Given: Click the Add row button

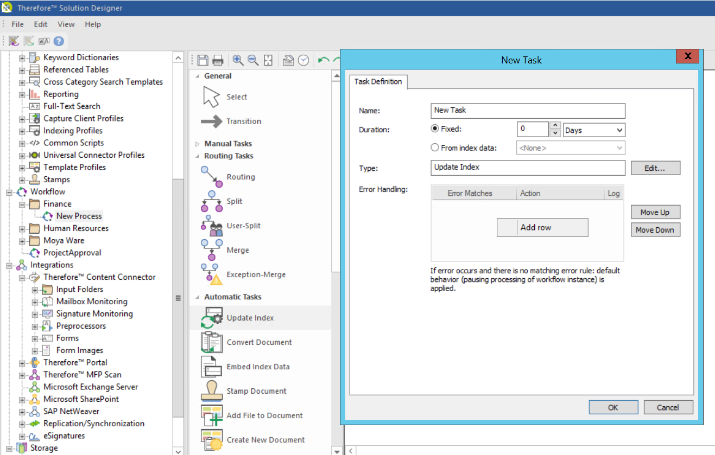Looking at the screenshot, I should click(542, 227).
